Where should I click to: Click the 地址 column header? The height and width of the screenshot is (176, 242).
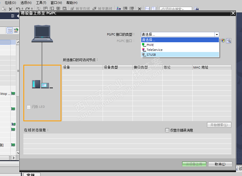pos(177,67)
